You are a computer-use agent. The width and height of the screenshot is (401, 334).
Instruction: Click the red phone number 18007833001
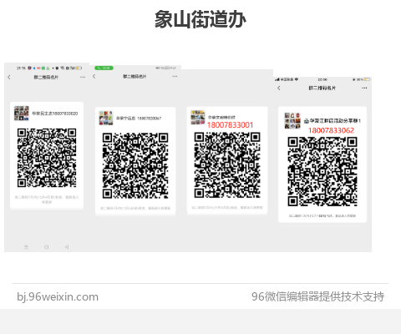(230, 125)
